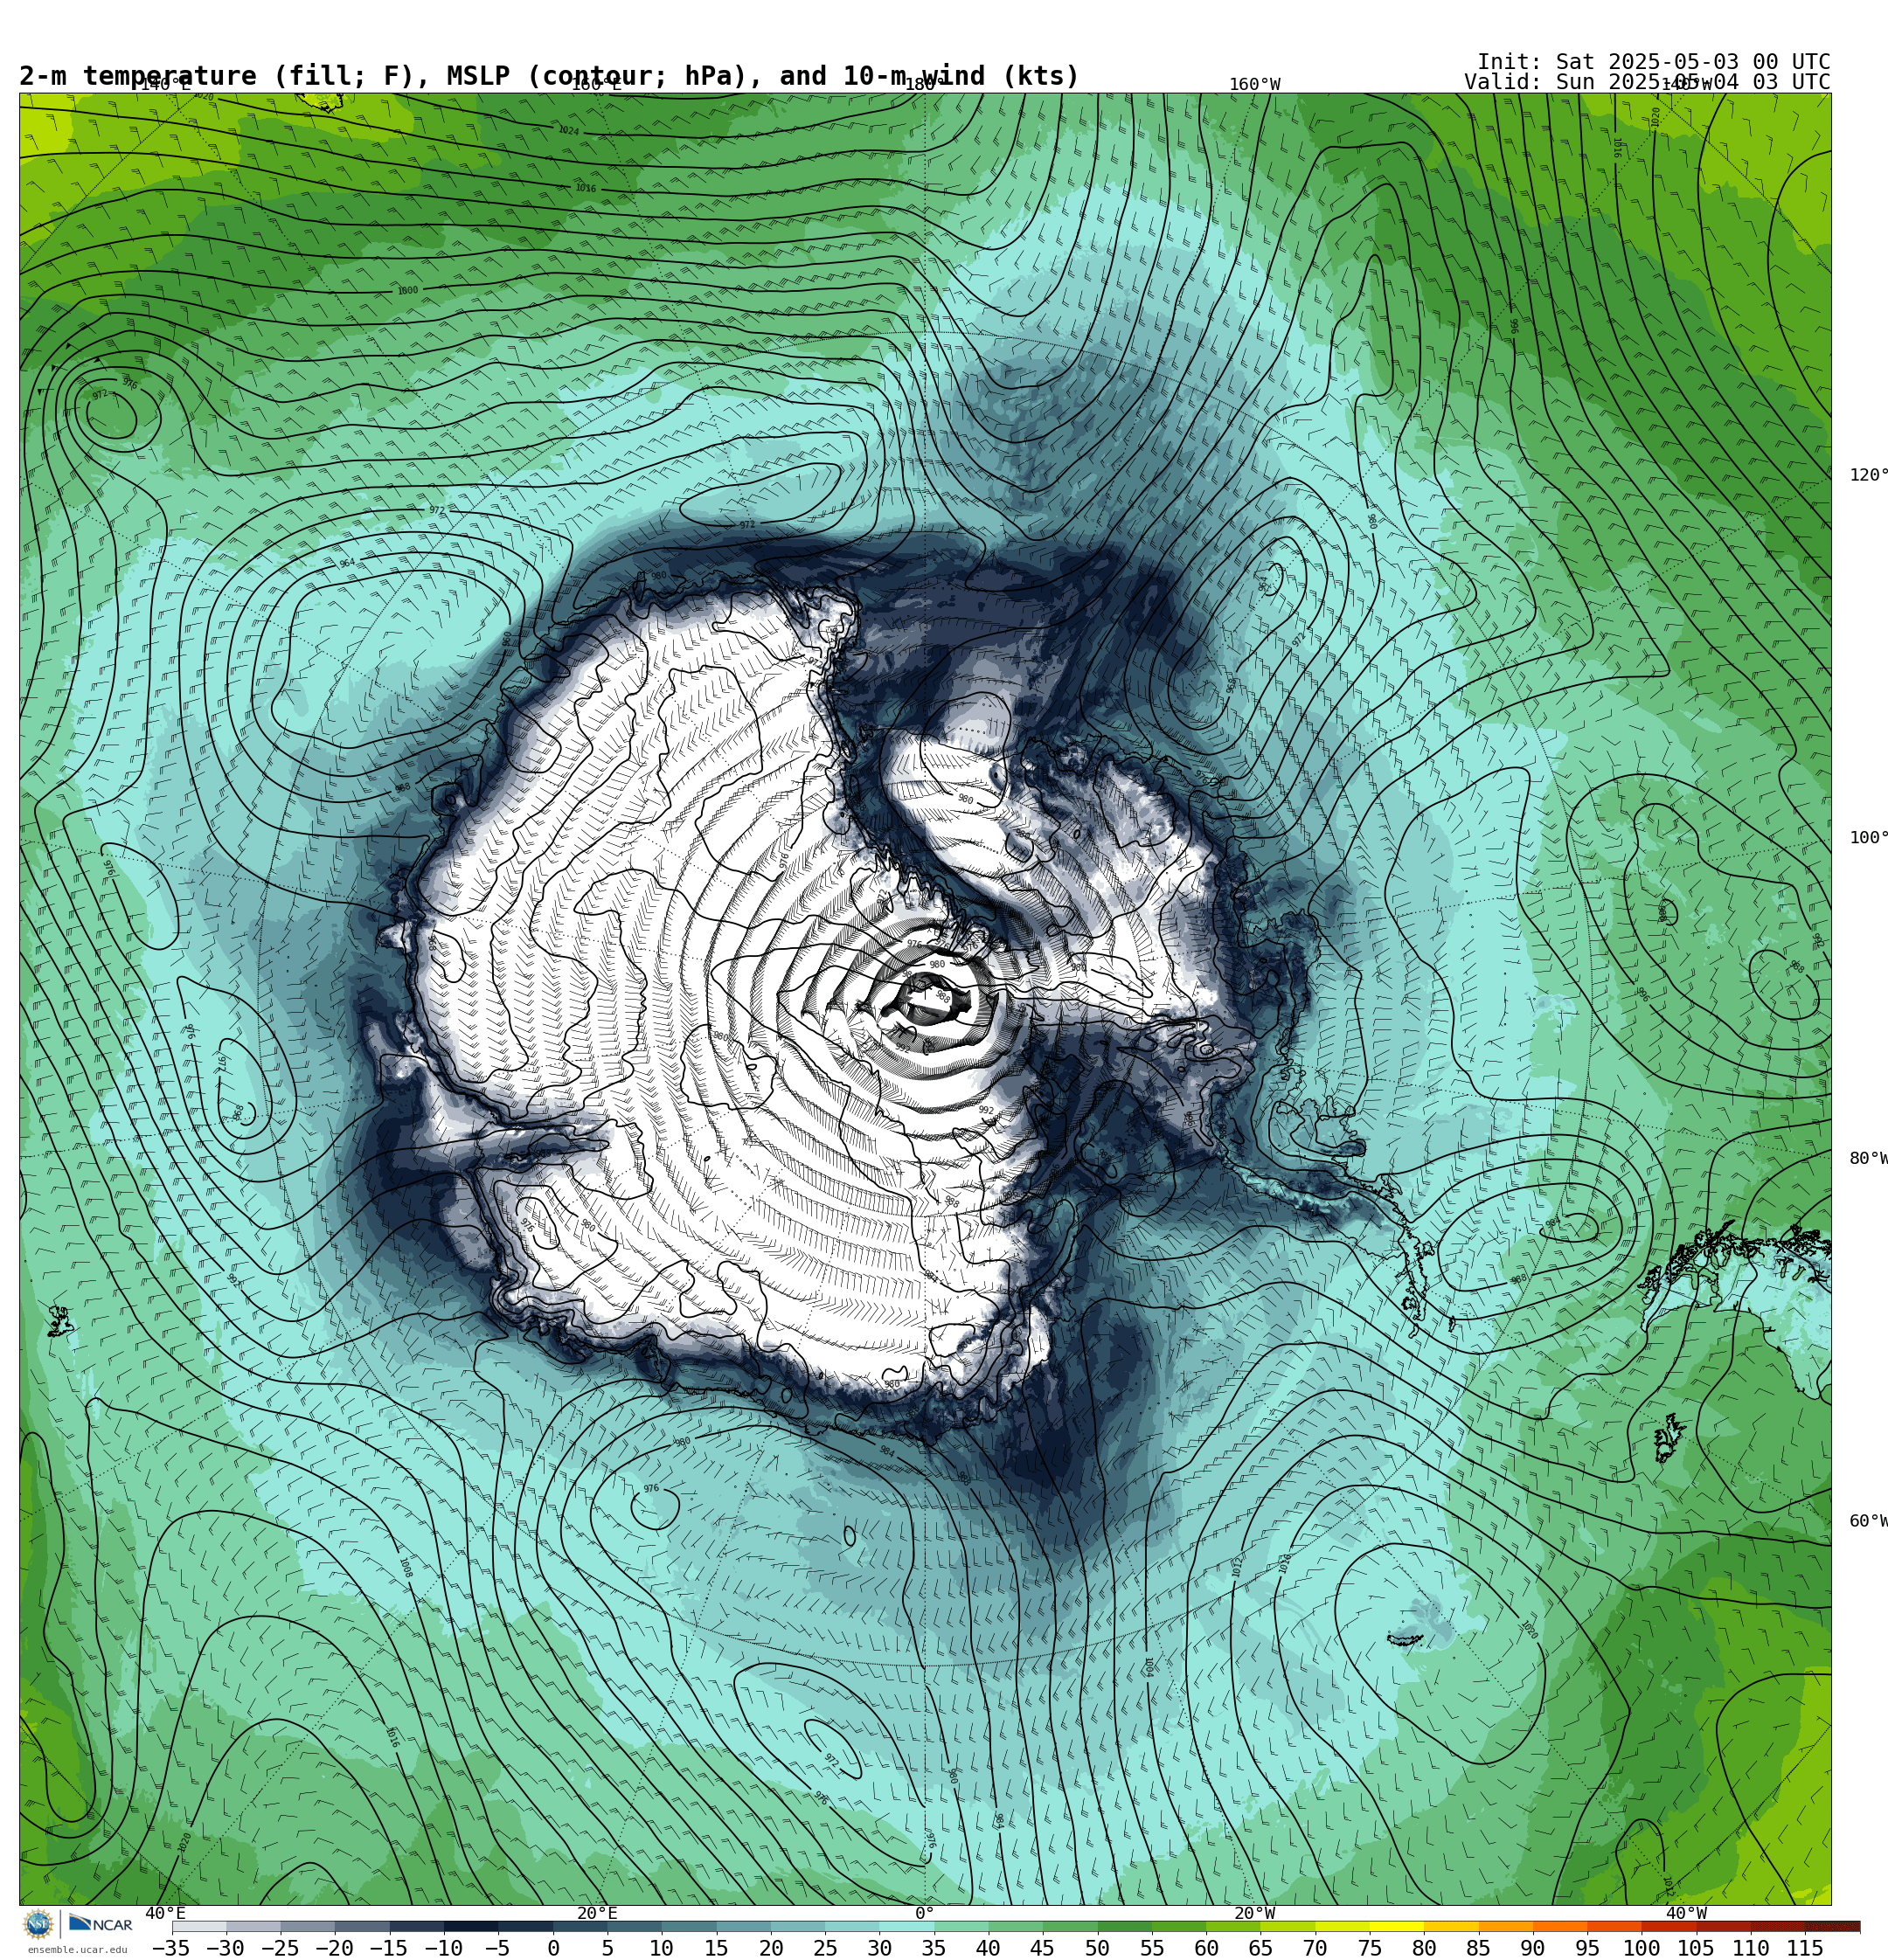Click the 964 isobar label west of Antarctica
This screenshot has height=1960, width=1888.
pos(346,563)
